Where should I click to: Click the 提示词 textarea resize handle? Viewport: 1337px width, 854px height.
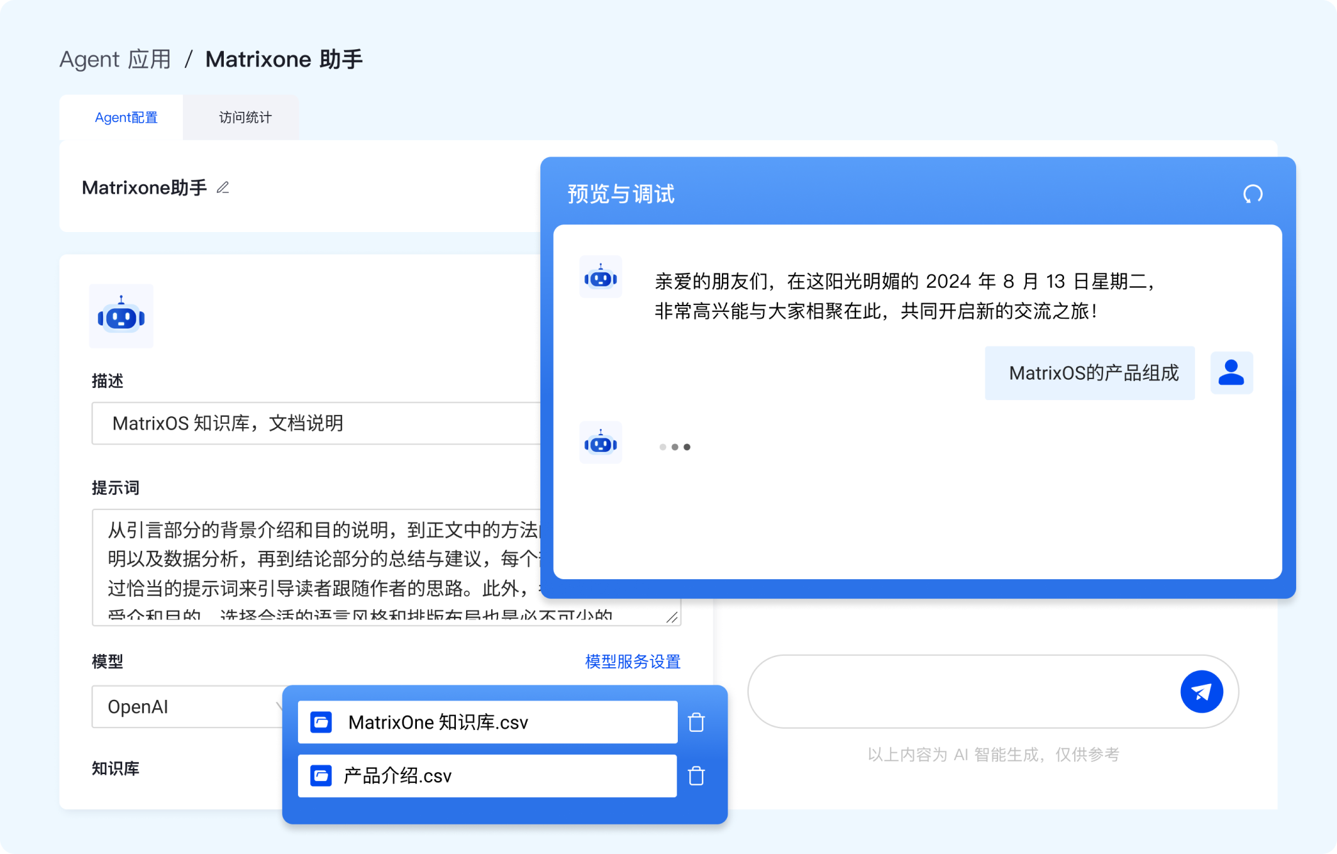click(671, 617)
